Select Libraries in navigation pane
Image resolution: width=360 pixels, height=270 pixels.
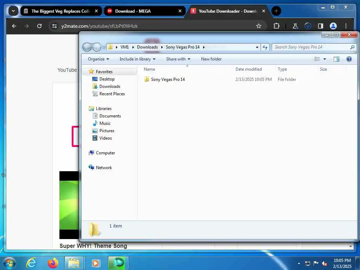[x=104, y=109]
